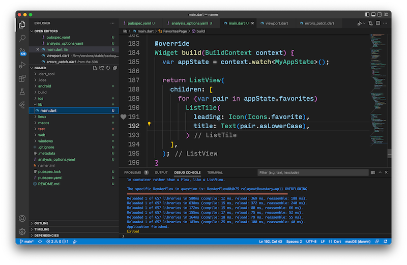Open the Search view in activity bar
The image size is (407, 265).
coord(22,38)
